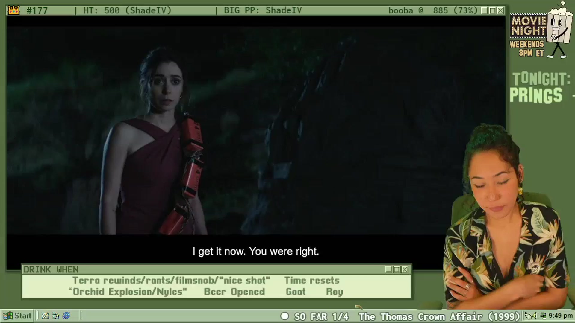The width and height of the screenshot is (575, 323).
Task: Click the white record dot in the taskbar ticker
Action: [x=285, y=316]
